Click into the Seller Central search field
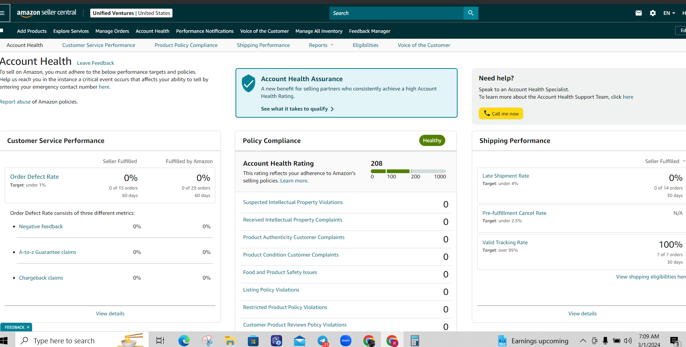Image resolution: width=686 pixels, height=347 pixels. 396,13
